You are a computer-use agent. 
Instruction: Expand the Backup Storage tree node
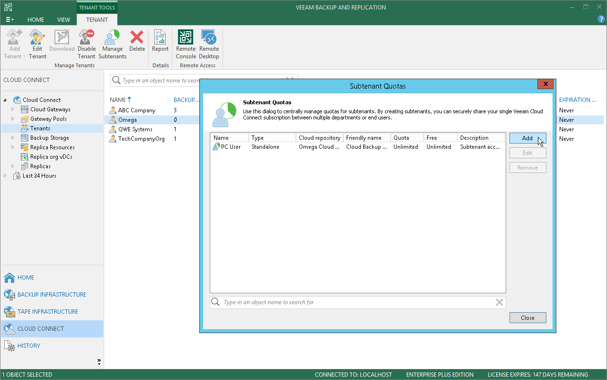[x=13, y=138]
